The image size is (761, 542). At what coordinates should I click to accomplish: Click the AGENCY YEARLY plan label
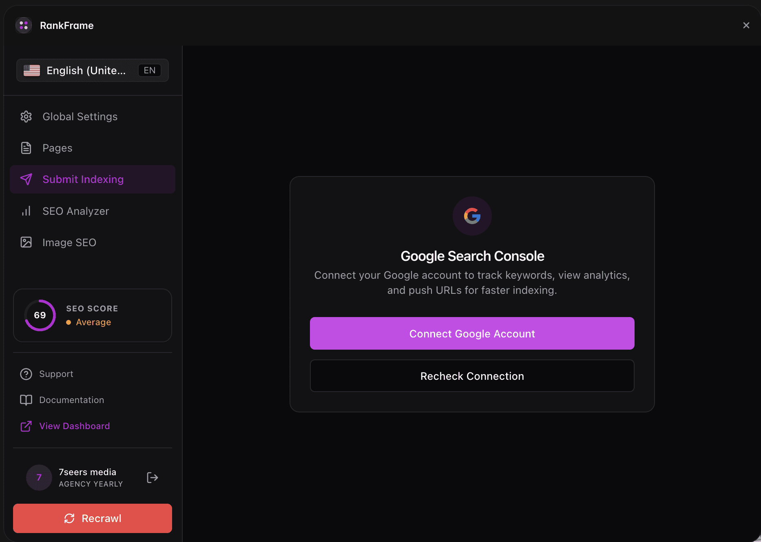(91, 484)
